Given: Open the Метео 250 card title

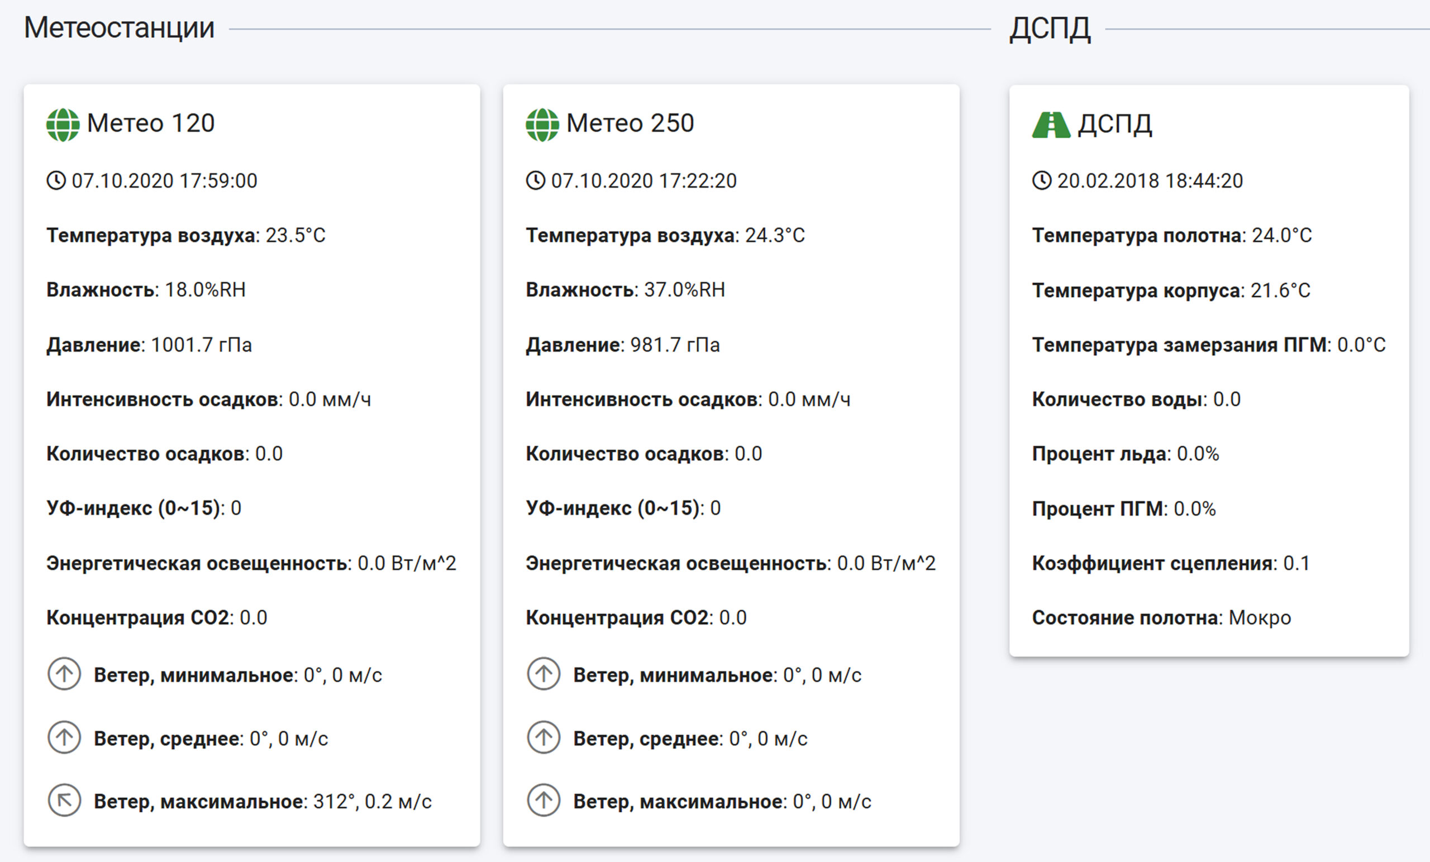Looking at the screenshot, I should [x=630, y=123].
